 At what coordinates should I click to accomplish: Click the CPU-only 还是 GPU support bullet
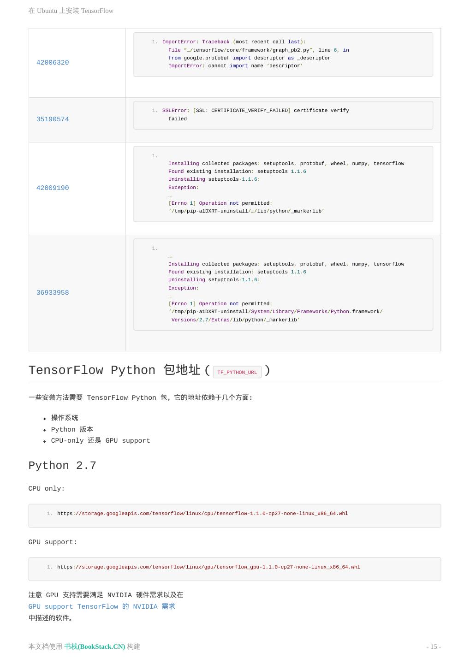[x=101, y=441]
